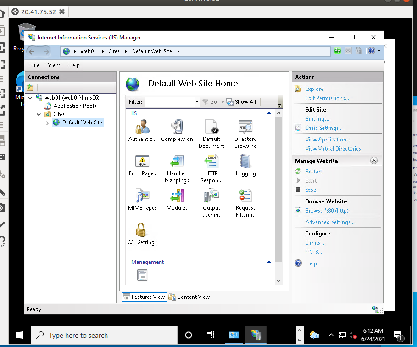Screen dimensions: 417x347
Task: Open Advanced Settings action
Action: pos(330,222)
